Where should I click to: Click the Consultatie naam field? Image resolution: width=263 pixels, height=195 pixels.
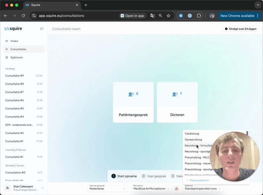pos(82,29)
